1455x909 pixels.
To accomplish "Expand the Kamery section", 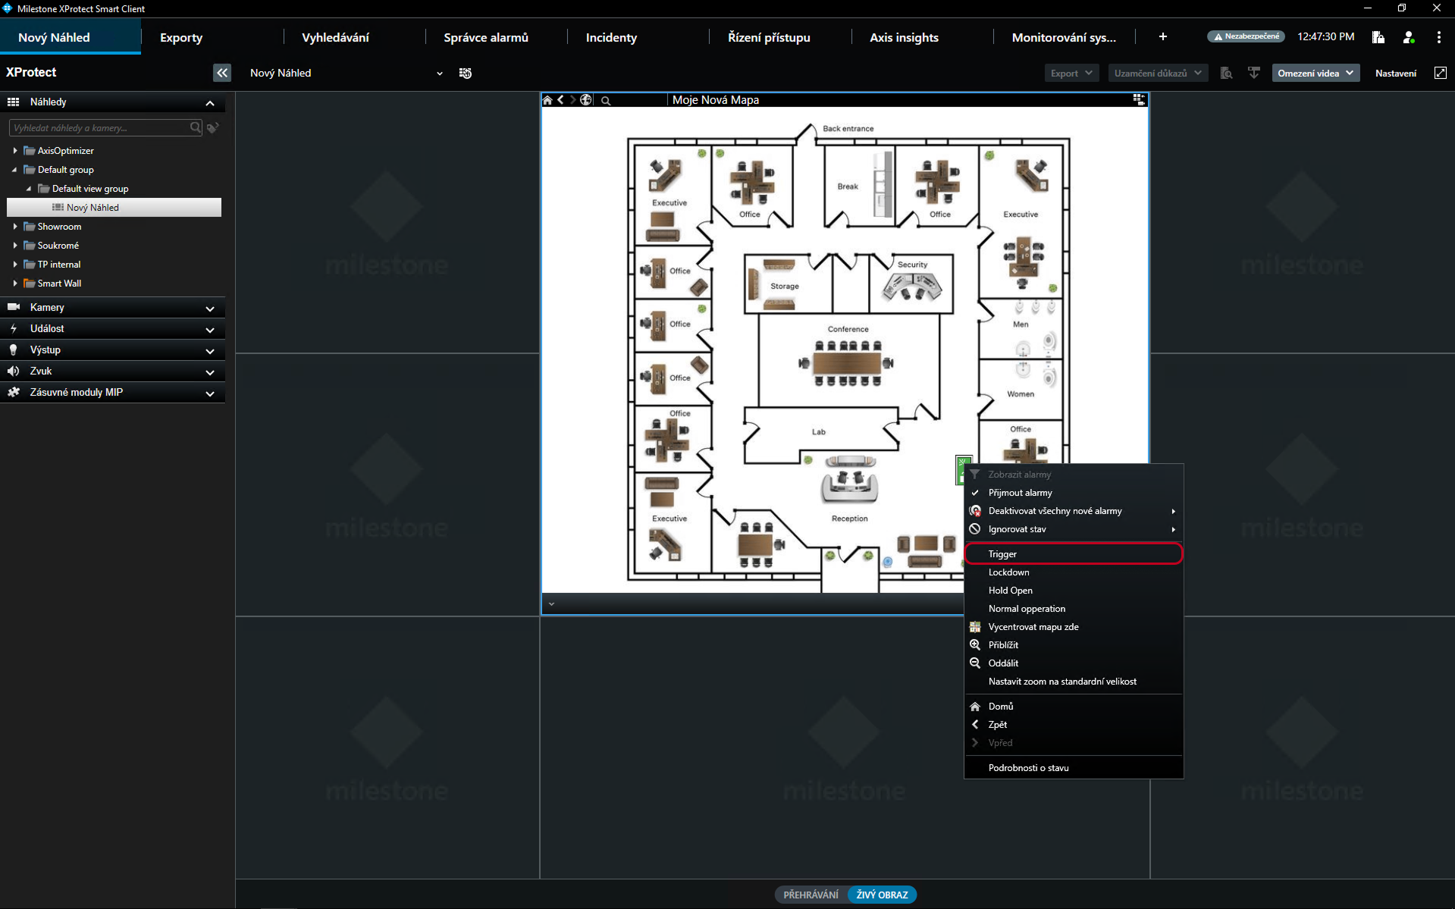I will pyautogui.click(x=210, y=309).
